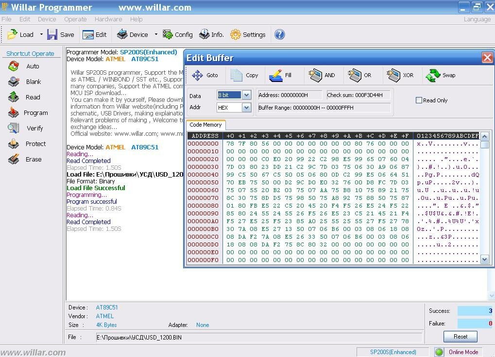Enable the Read Only checkbox
The height and width of the screenshot is (357, 495).
[x=419, y=100]
